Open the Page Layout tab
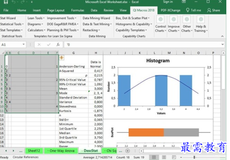Screen dimensions: 230x160 point(56,10)
